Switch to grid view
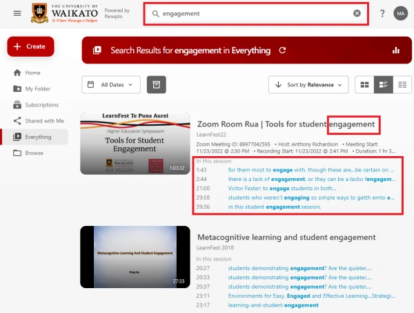 tap(364, 84)
